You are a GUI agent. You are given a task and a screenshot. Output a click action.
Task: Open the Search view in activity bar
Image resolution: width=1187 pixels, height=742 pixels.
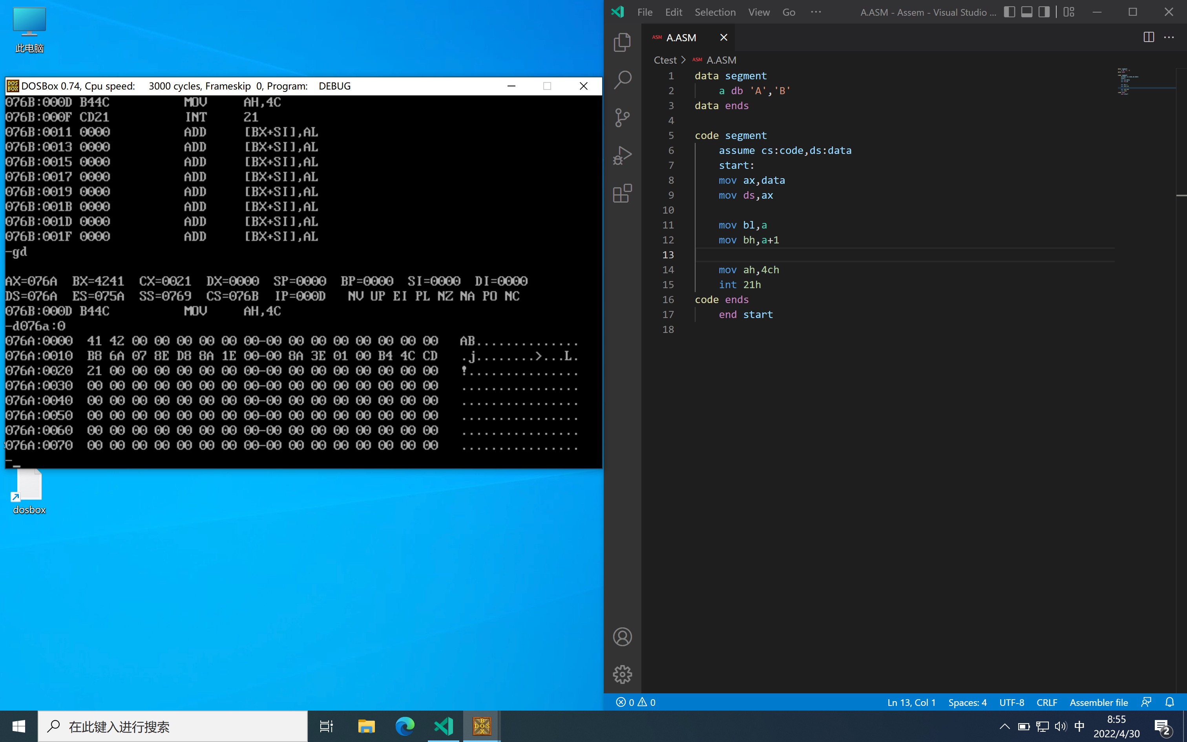(x=622, y=79)
